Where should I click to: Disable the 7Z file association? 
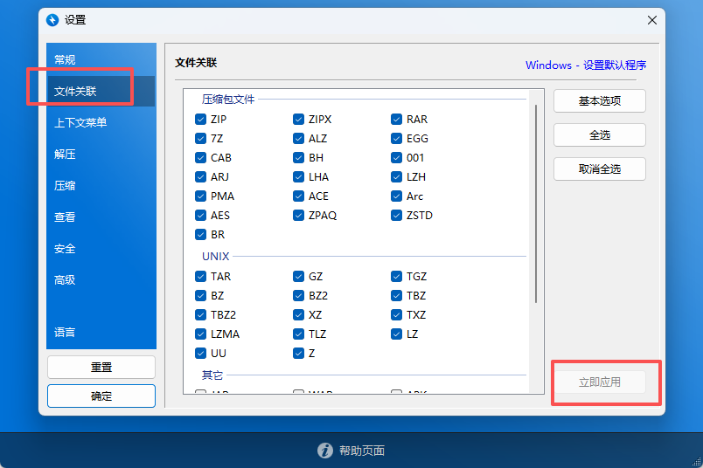pyautogui.click(x=201, y=139)
